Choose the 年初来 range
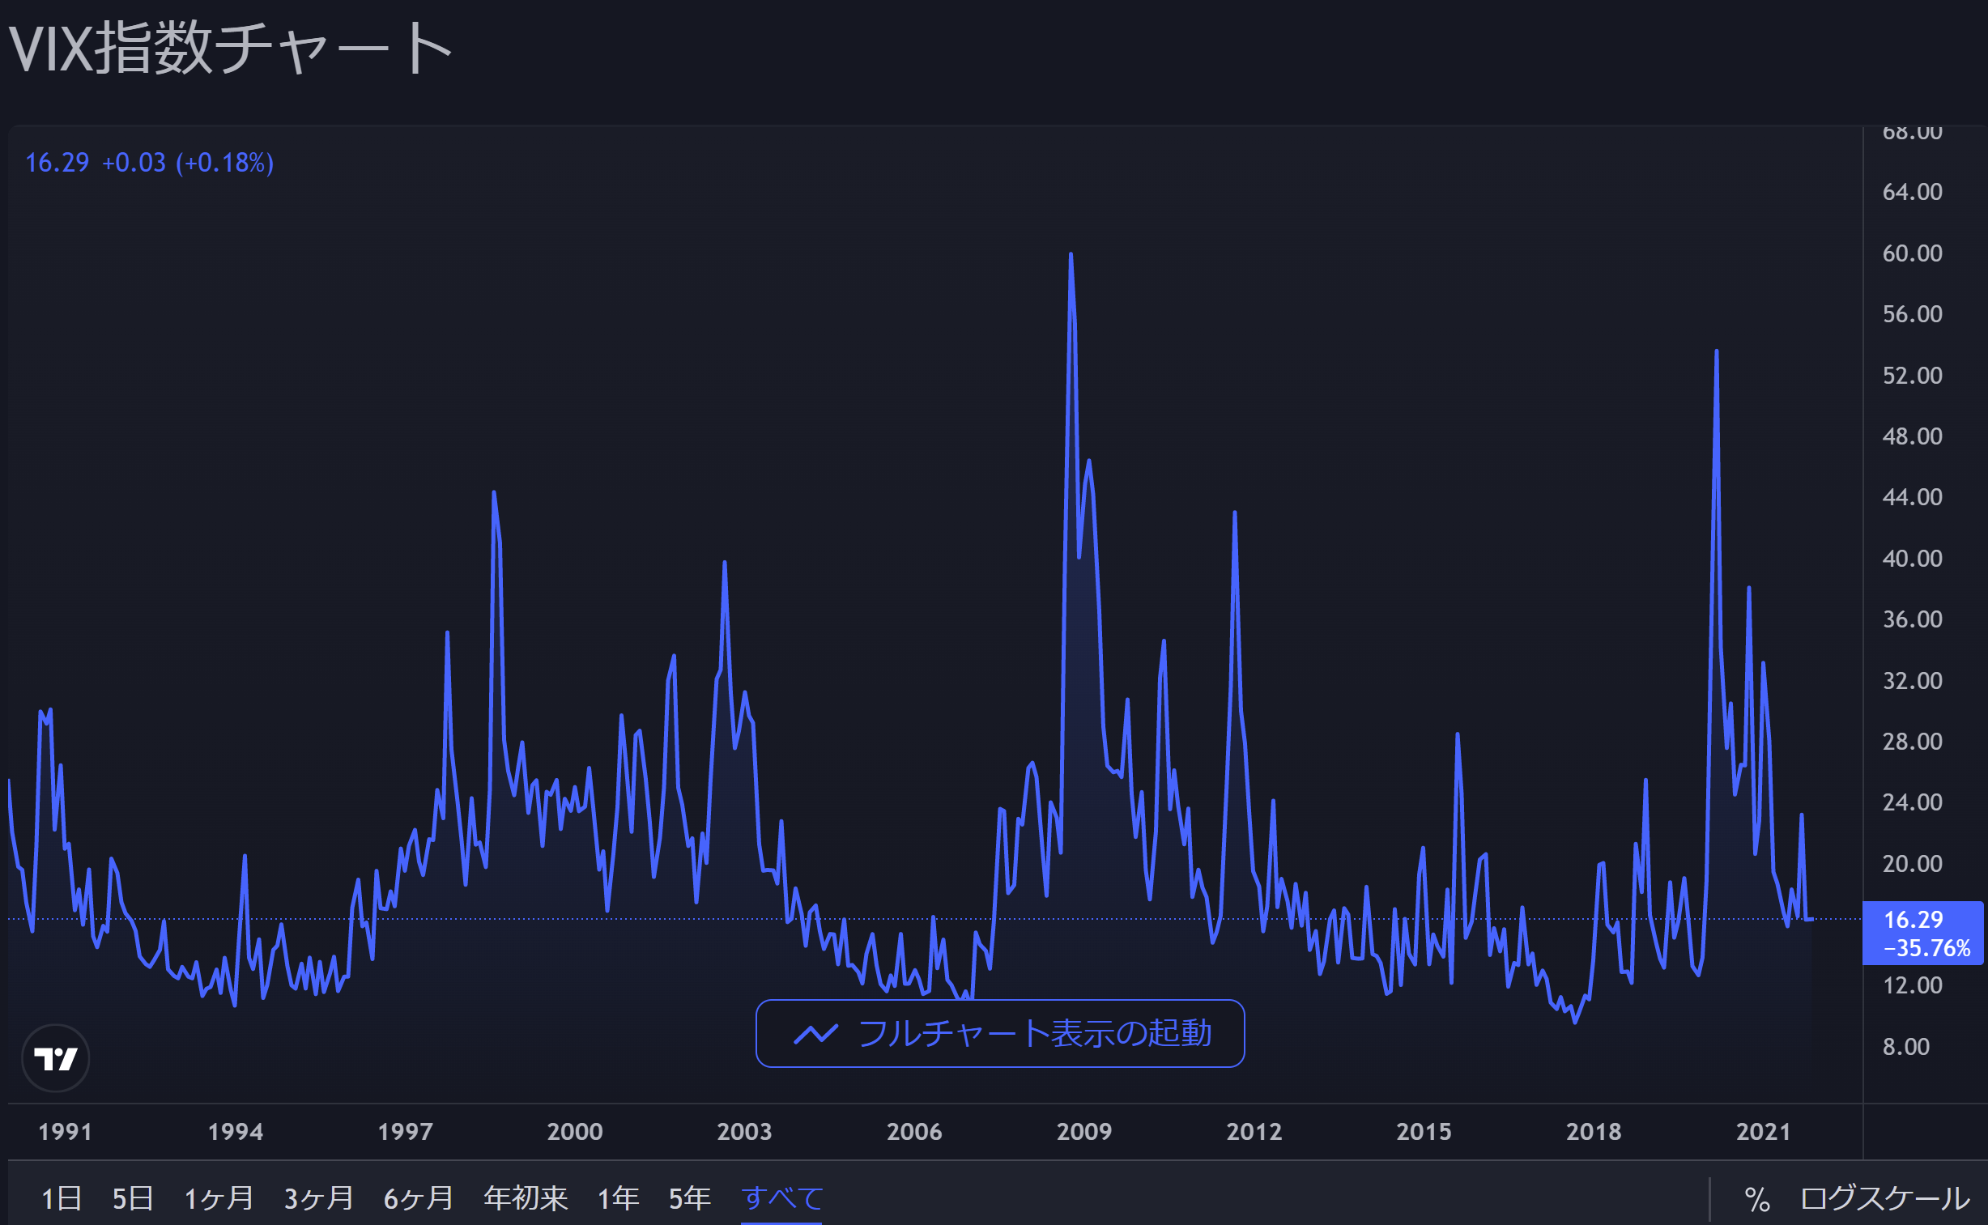This screenshot has height=1225, width=1988. pyautogui.click(x=526, y=1198)
